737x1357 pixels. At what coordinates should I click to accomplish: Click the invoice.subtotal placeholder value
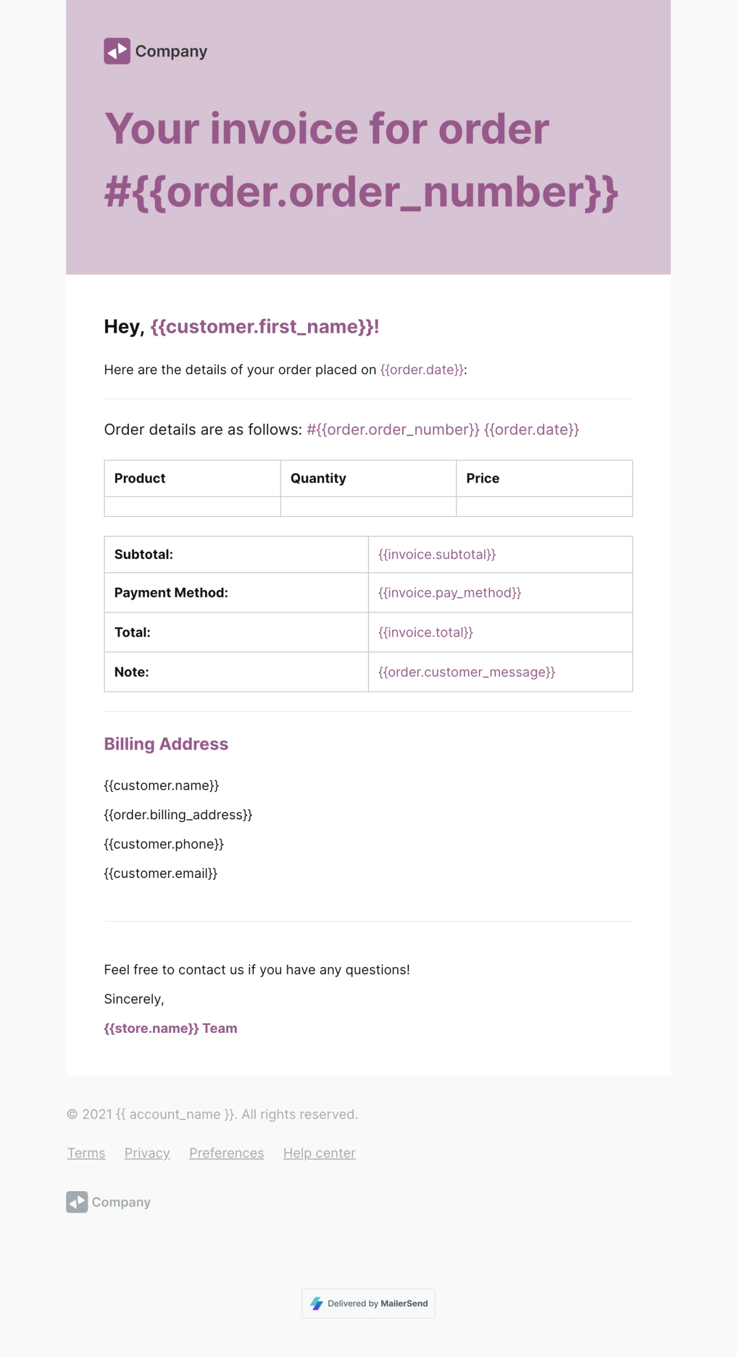[437, 554]
